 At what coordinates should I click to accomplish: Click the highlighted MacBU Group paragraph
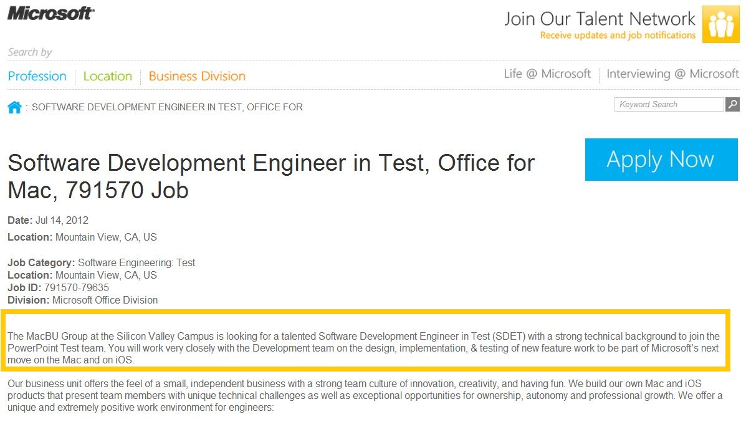(x=363, y=348)
